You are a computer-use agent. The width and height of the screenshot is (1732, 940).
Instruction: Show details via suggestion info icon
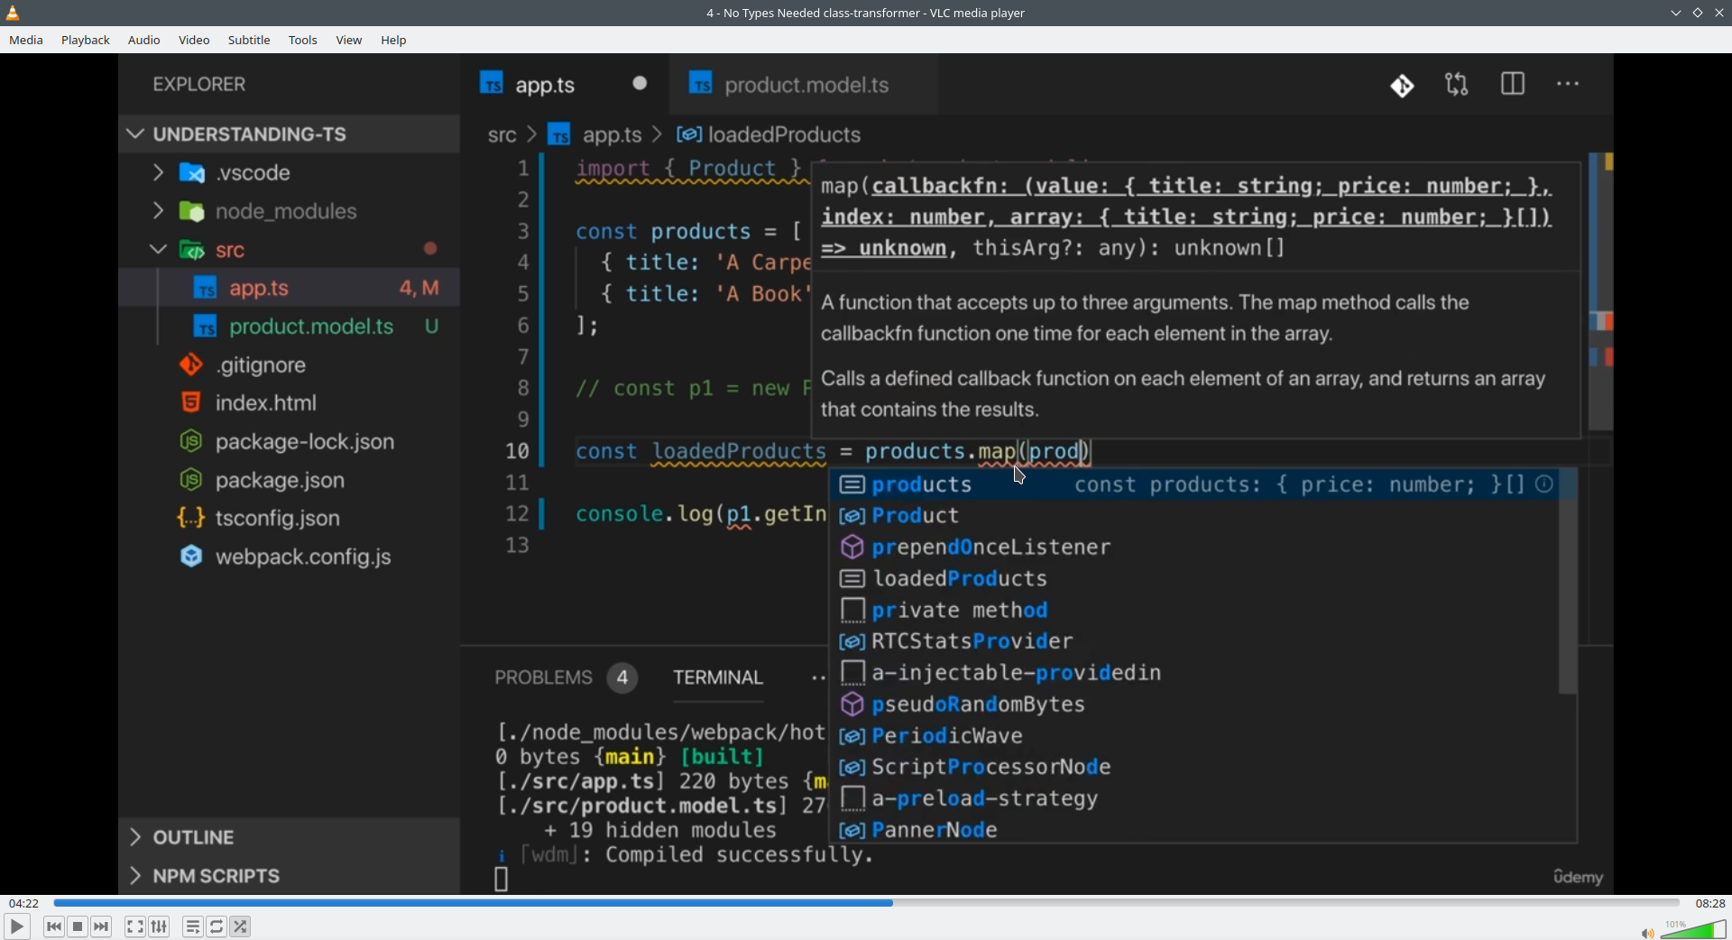click(1544, 484)
